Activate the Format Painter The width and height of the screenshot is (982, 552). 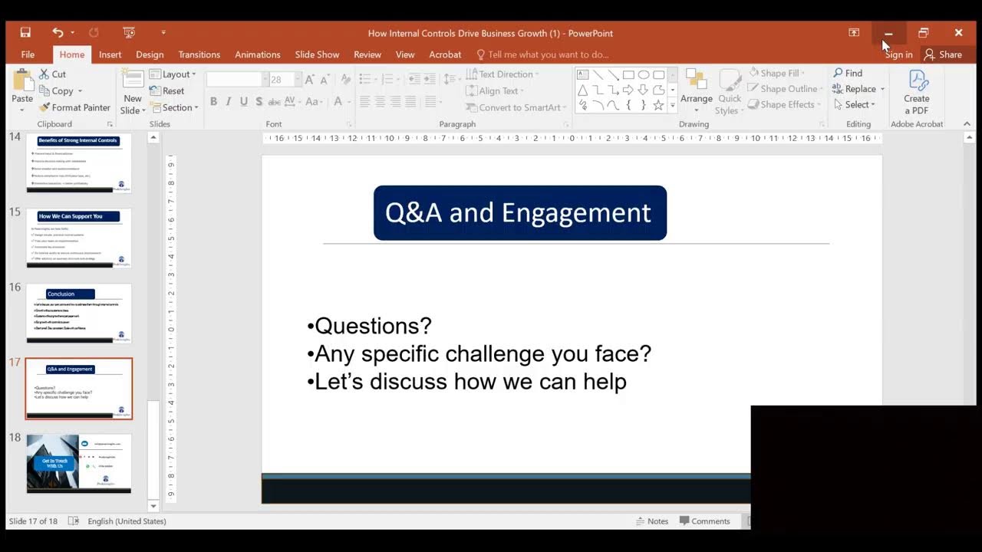tap(74, 107)
